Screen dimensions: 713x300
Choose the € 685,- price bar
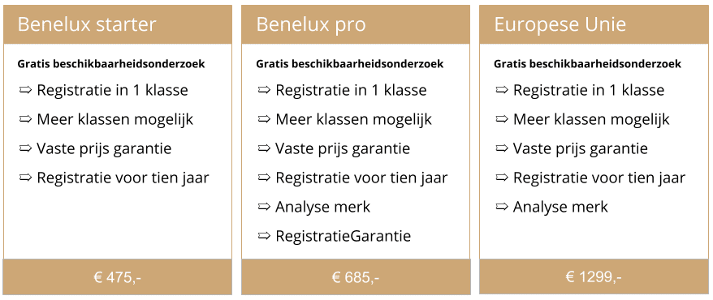(356, 276)
